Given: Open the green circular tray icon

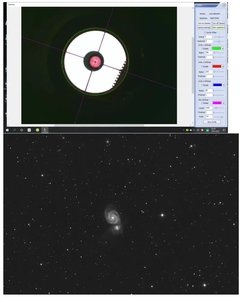Looking at the screenshot, I should (207, 130).
